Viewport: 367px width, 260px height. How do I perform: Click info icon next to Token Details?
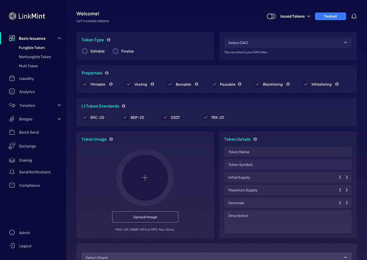(255, 139)
